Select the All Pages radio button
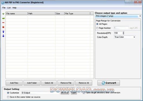The height and width of the screenshot is (101, 143). click(x=97, y=24)
